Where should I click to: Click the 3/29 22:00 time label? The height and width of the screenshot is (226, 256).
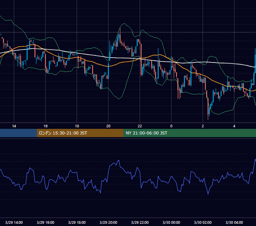click(x=140, y=222)
